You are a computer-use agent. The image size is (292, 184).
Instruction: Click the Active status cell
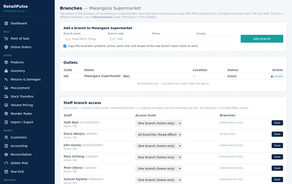[232, 76]
